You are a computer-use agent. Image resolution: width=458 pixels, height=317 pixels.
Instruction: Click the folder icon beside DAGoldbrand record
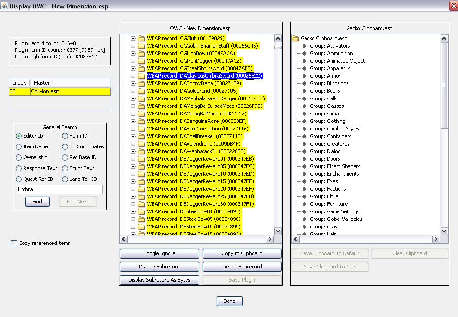click(x=142, y=91)
